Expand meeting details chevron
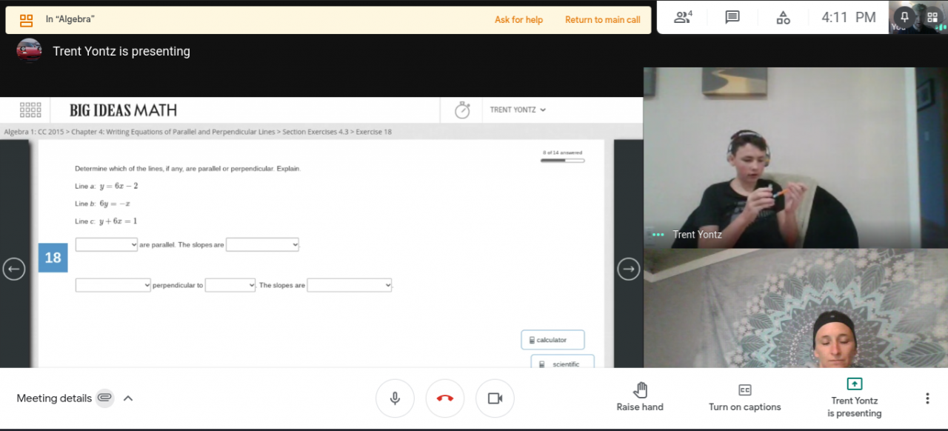The height and width of the screenshot is (431, 948). [x=127, y=398]
